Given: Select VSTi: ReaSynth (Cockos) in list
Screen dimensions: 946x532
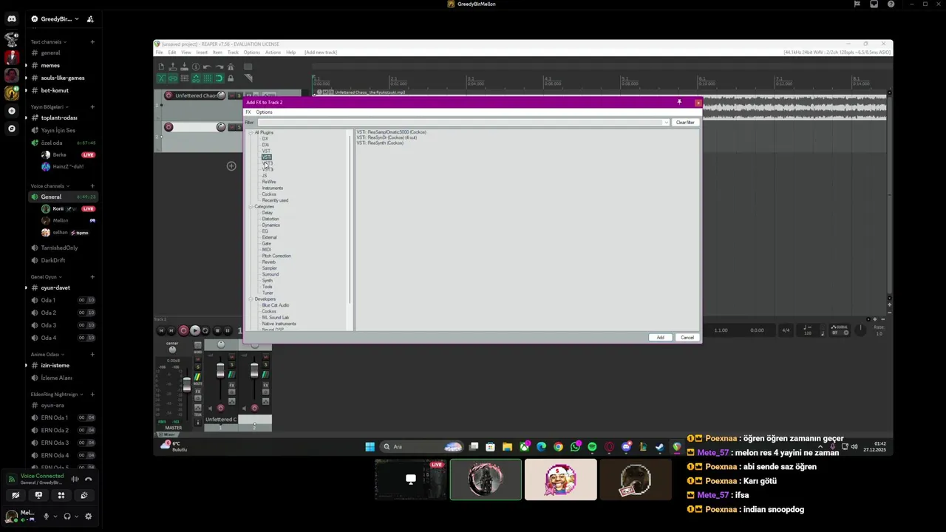Looking at the screenshot, I should 380,143.
